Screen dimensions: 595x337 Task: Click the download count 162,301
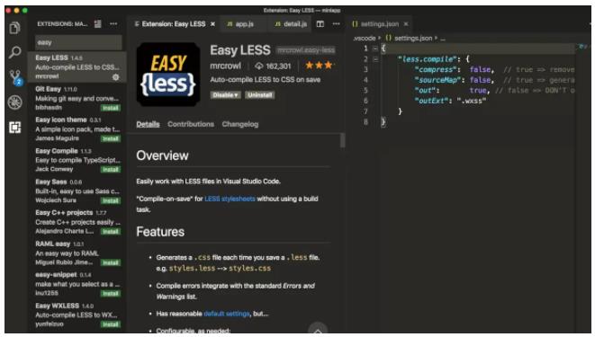click(x=273, y=67)
